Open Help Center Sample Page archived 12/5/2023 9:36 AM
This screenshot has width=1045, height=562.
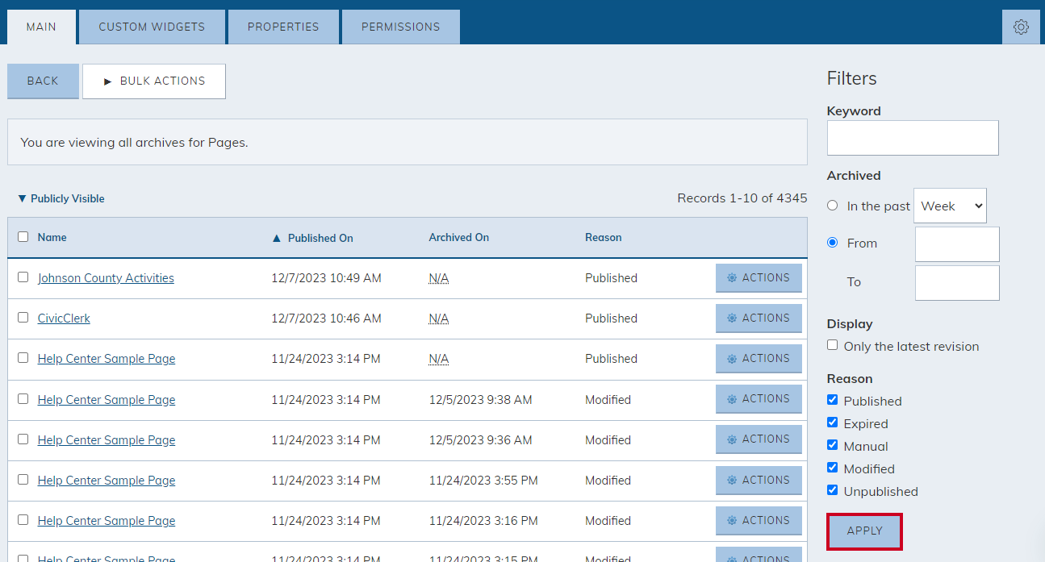pyautogui.click(x=107, y=440)
